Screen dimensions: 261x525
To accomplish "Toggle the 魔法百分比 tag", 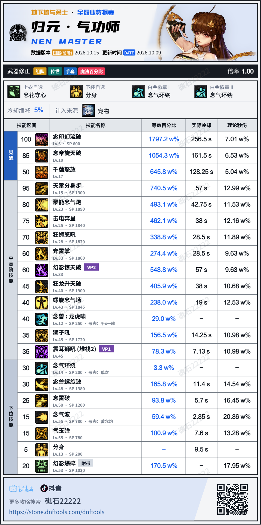I will (x=92, y=71).
